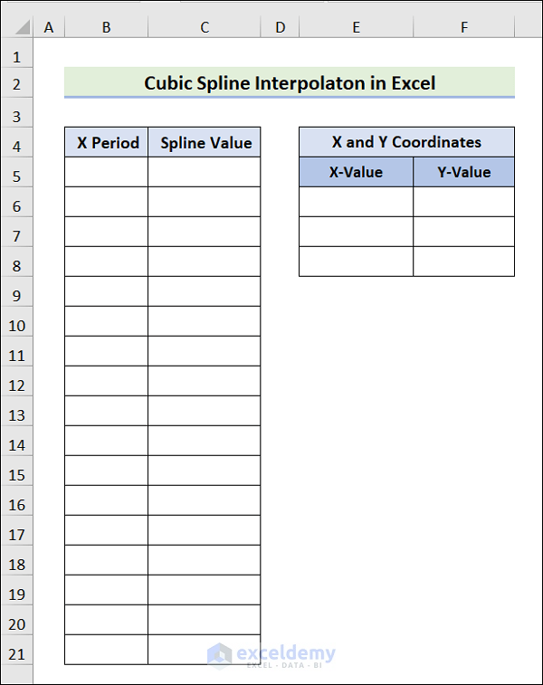Click the first empty cell under X Period
The height and width of the screenshot is (685, 543).
pos(107,172)
